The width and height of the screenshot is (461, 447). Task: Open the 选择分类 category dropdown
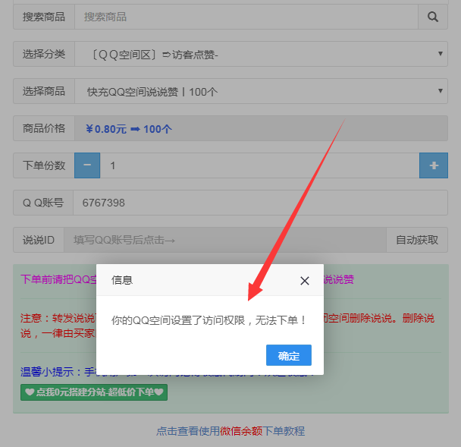(x=261, y=54)
